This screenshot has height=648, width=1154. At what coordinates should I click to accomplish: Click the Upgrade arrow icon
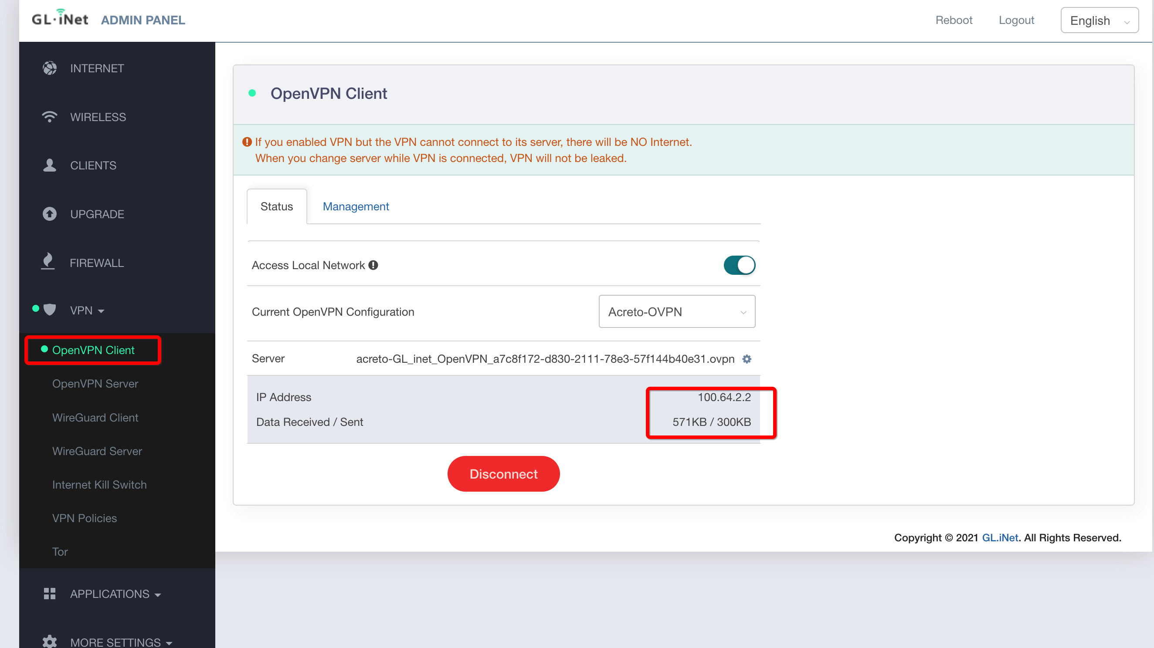tap(50, 214)
